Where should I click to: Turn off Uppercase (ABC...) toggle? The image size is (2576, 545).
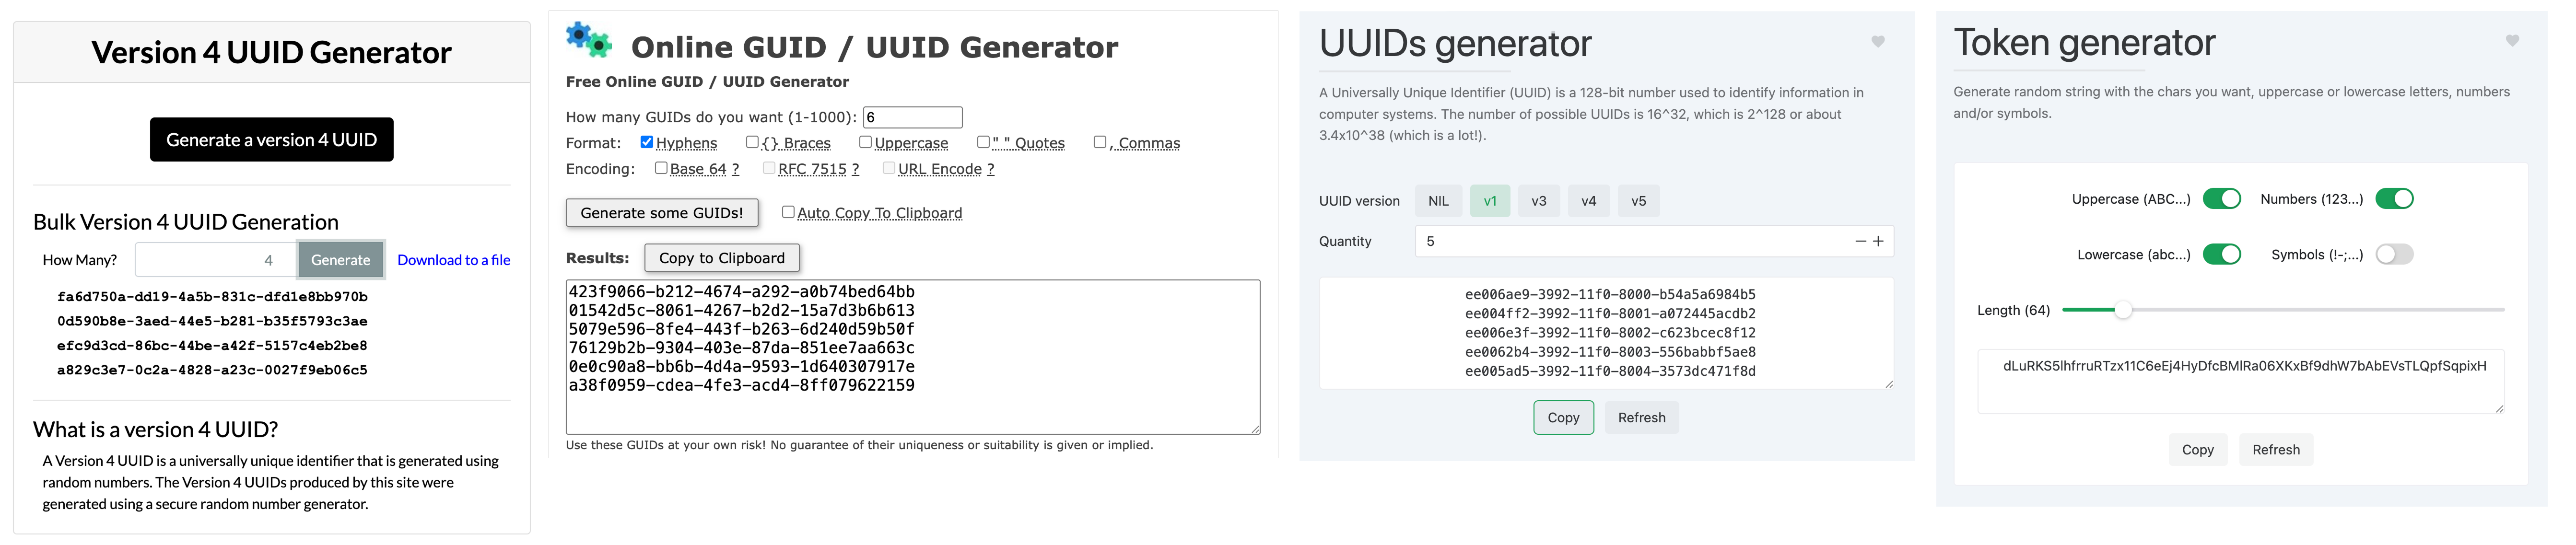click(x=2221, y=199)
